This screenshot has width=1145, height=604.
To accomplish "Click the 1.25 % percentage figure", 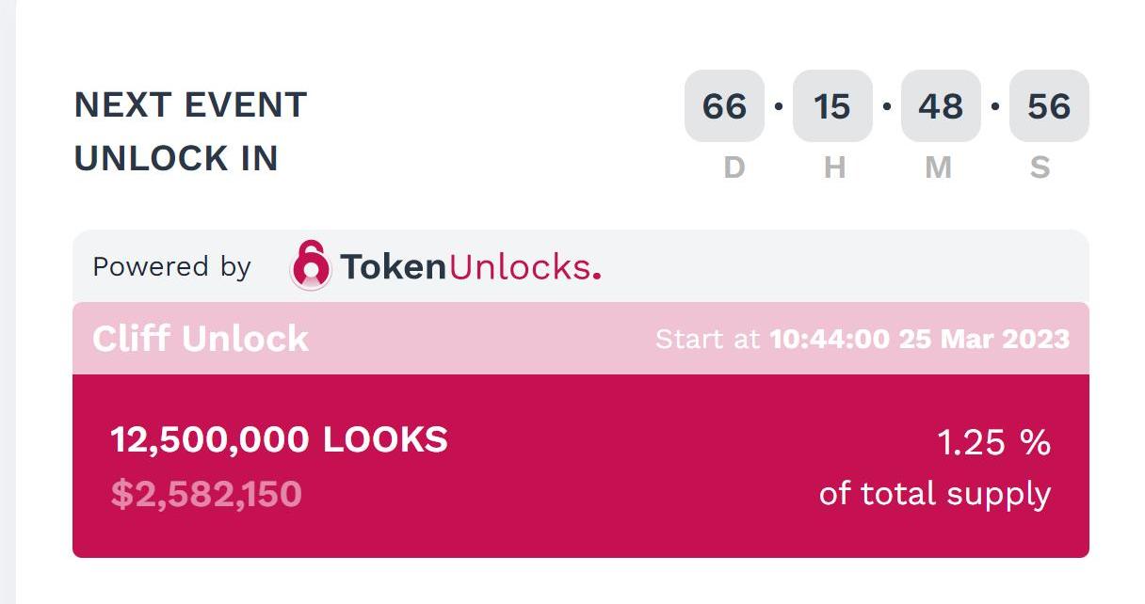I will tap(993, 441).
